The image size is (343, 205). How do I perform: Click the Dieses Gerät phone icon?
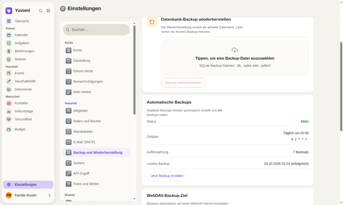pyautogui.click(x=68, y=71)
